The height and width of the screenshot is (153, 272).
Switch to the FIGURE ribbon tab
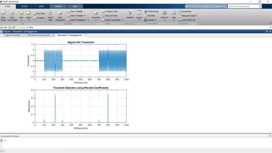tap(58, 6)
